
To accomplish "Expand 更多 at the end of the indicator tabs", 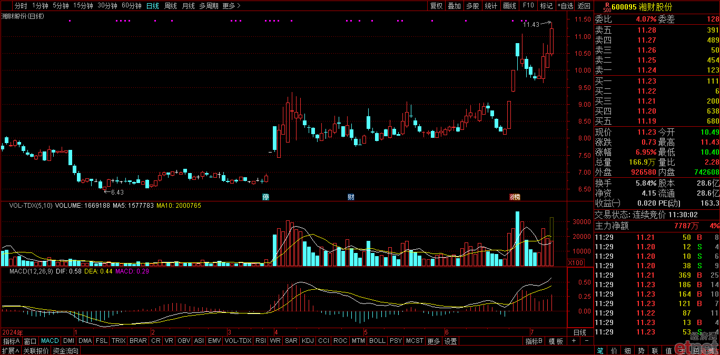I will (433, 341).
